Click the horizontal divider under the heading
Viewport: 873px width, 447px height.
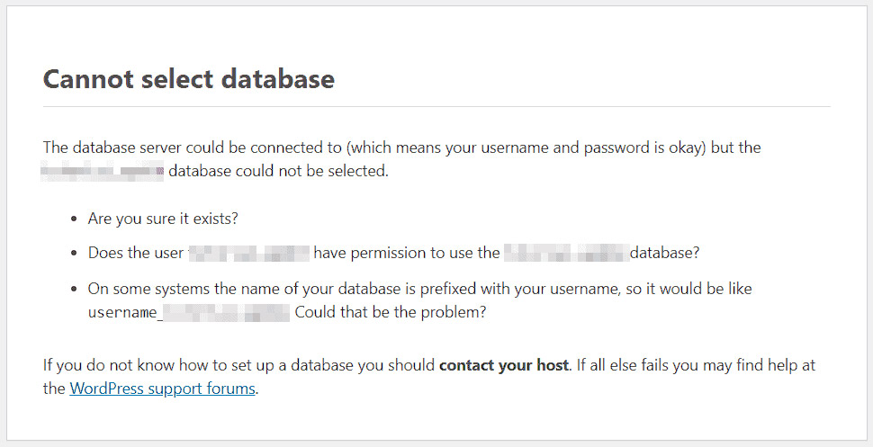[x=436, y=106]
